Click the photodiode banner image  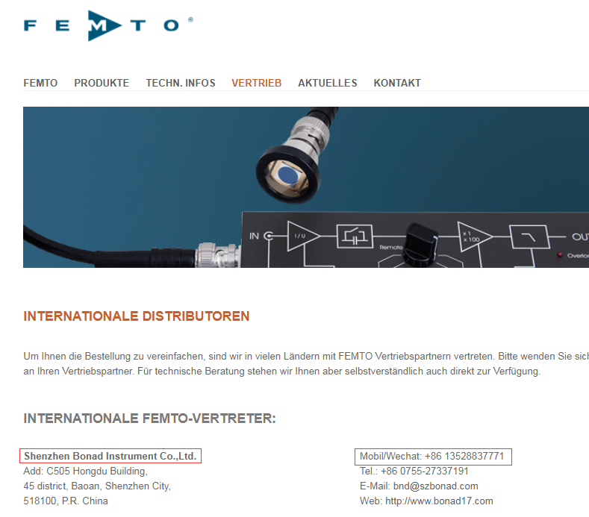[x=306, y=187]
